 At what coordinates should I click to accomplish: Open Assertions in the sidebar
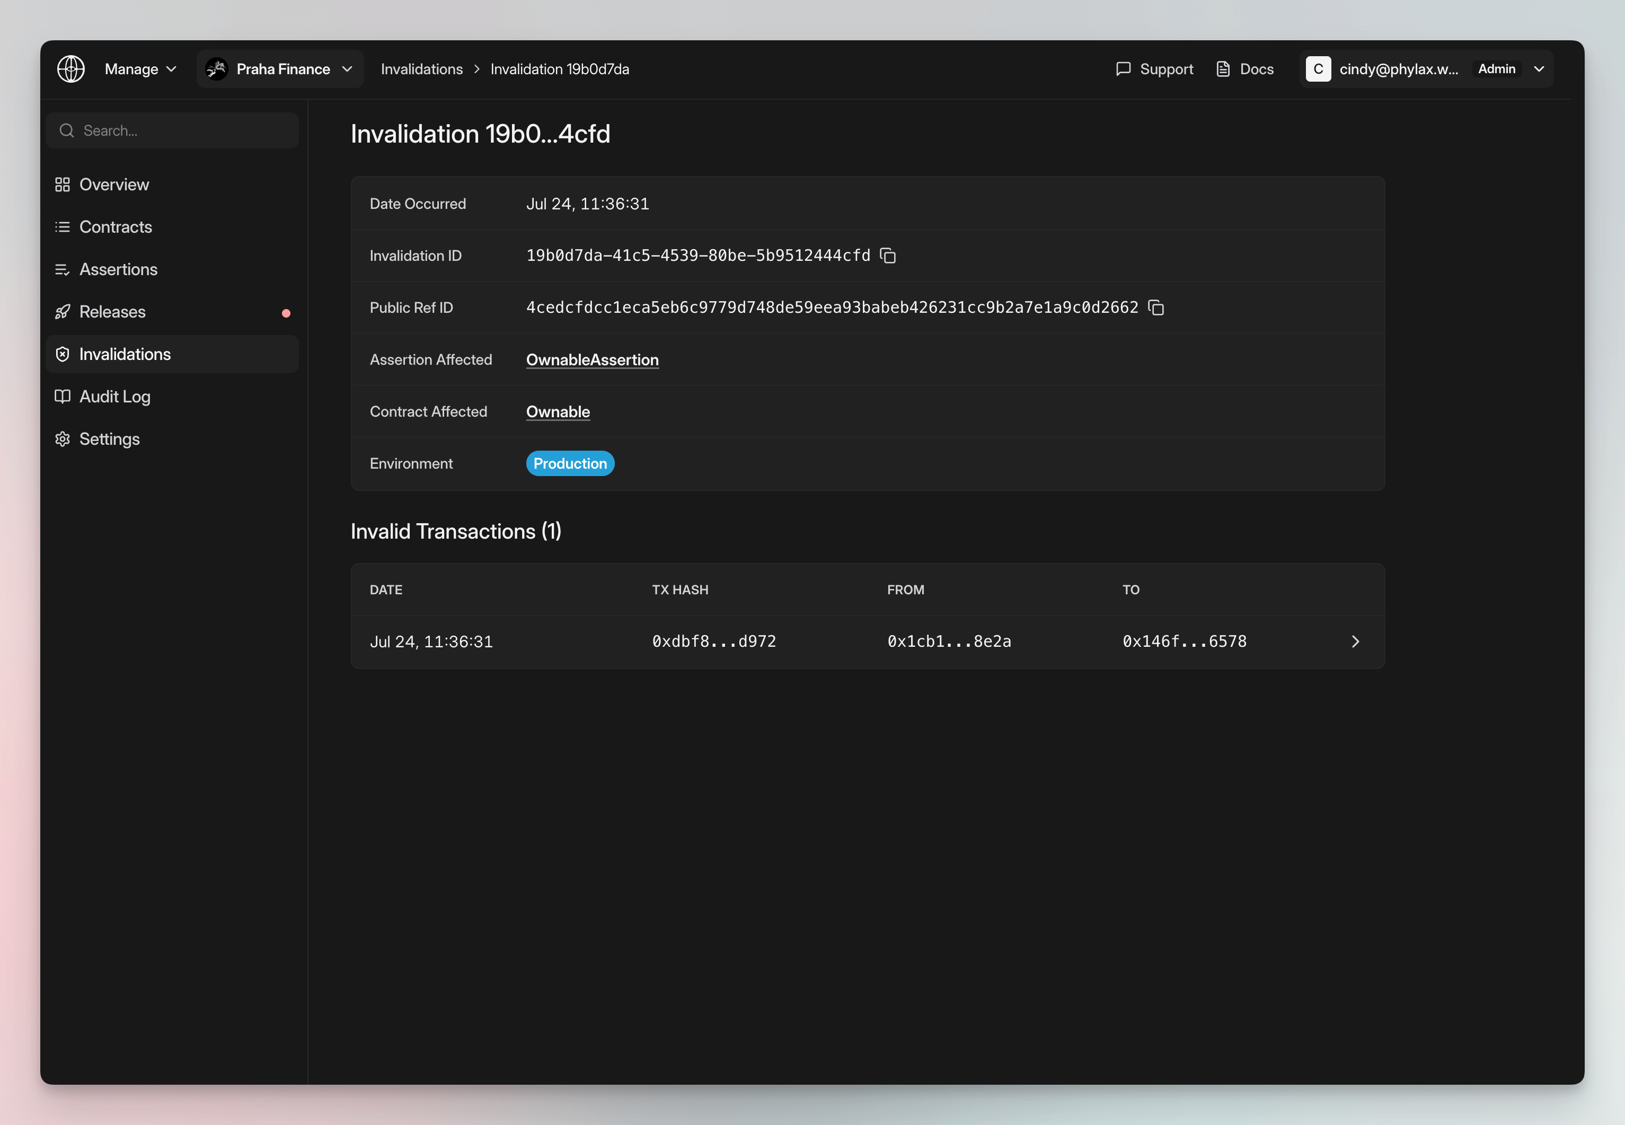[172, 269]
